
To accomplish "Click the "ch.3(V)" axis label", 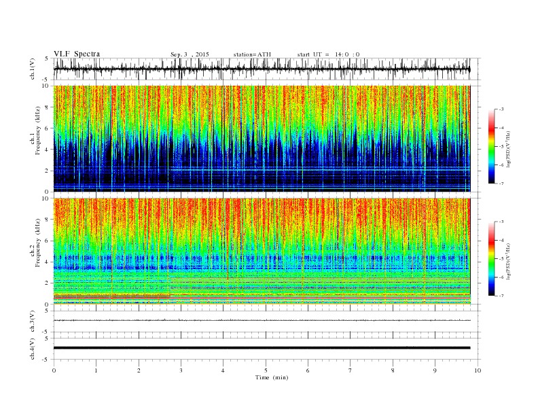I will point(33,322).
